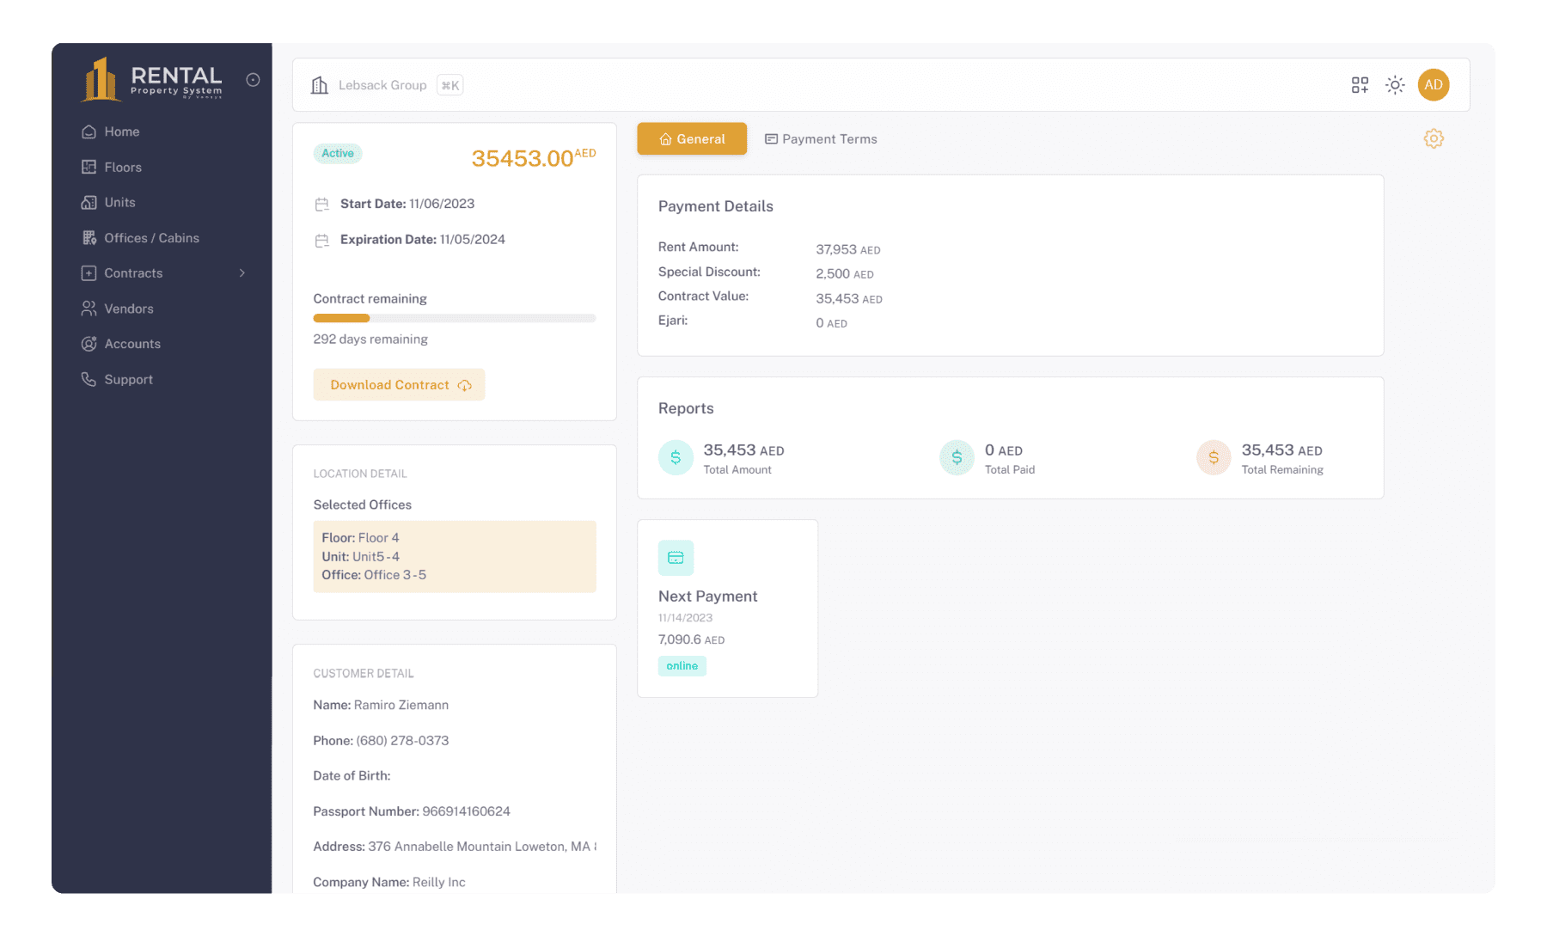1547x936 pixels.
Task: Click the Rent Amount value 37,953 AED
Action: tap(848, 249)
